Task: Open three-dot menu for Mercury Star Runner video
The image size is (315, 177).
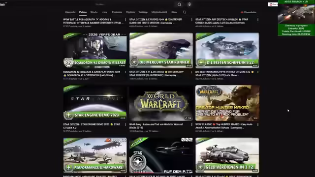Action: pos(191,72)
